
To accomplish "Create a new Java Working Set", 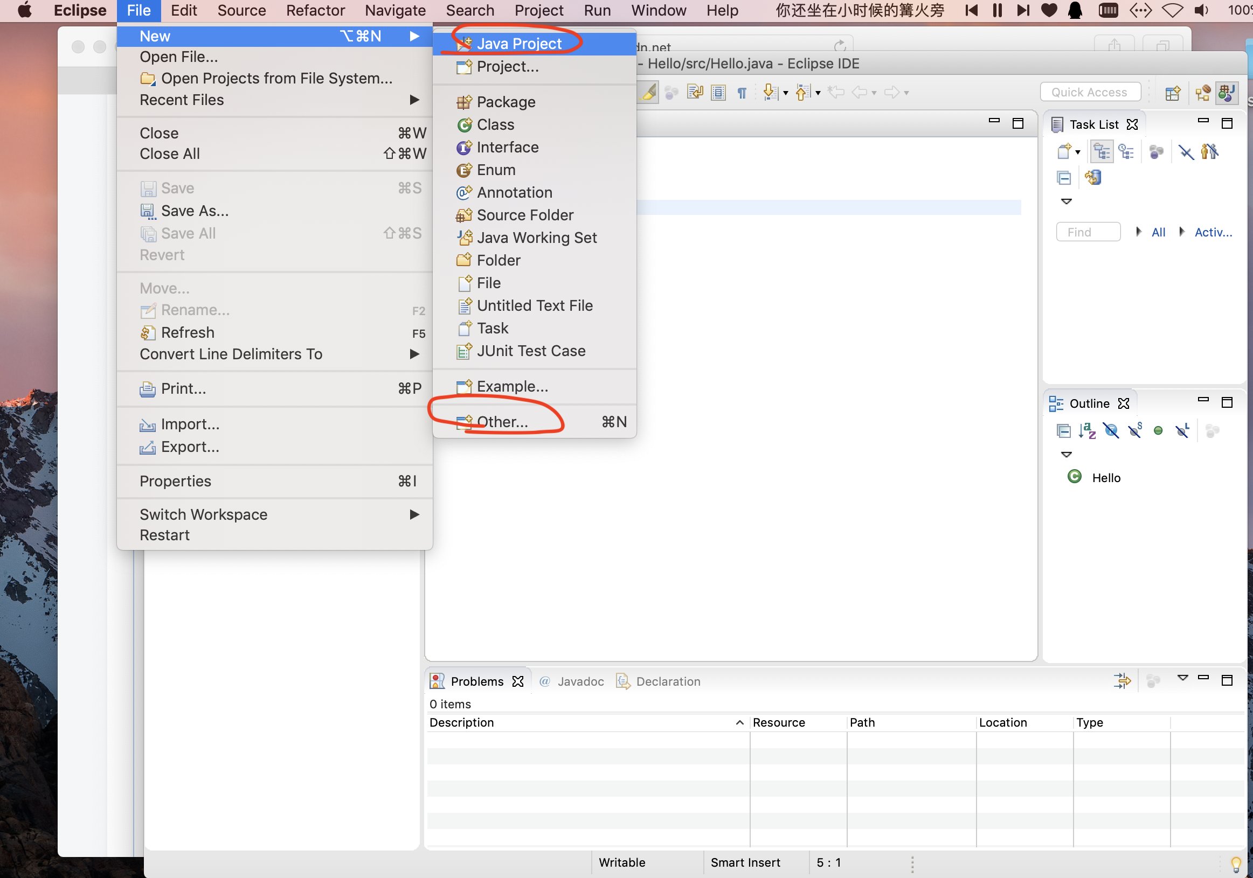I will click(x=534, y=238).
